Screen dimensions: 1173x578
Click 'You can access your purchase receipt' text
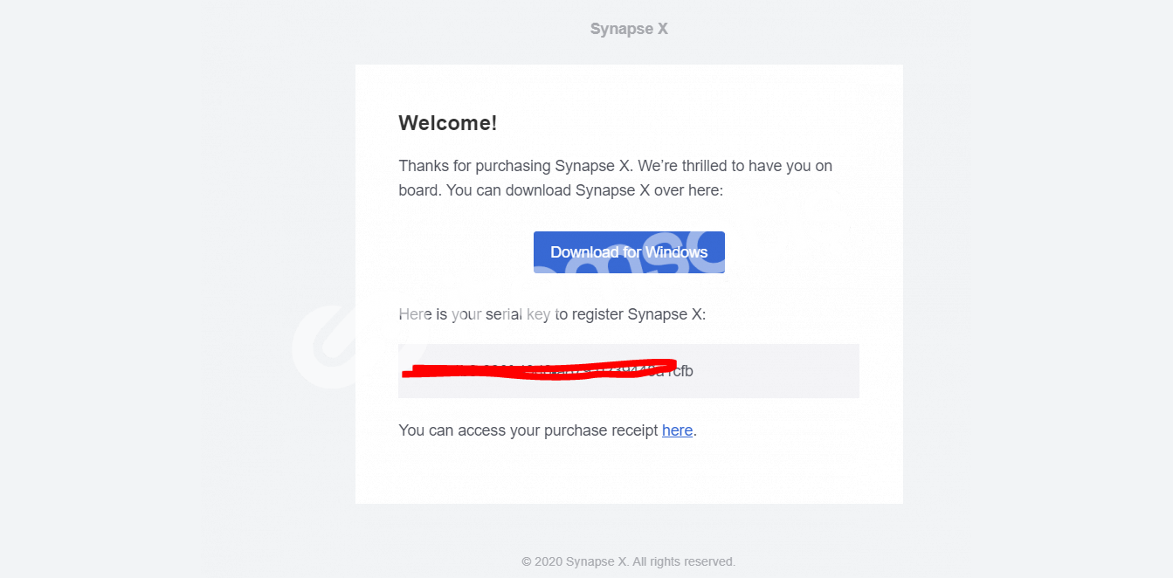(x=528, y=430)
